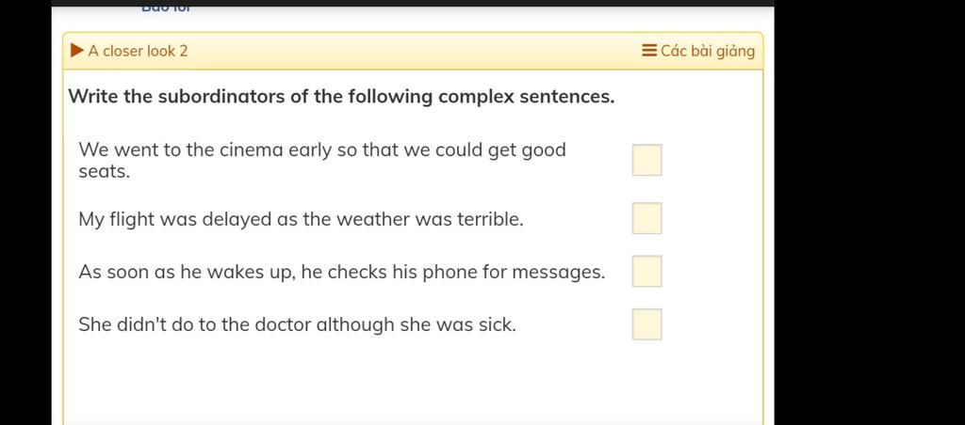Click the sentence As soon as he wakes up
This screenshot has width=965, height=425.
click(x=342, y=272)
